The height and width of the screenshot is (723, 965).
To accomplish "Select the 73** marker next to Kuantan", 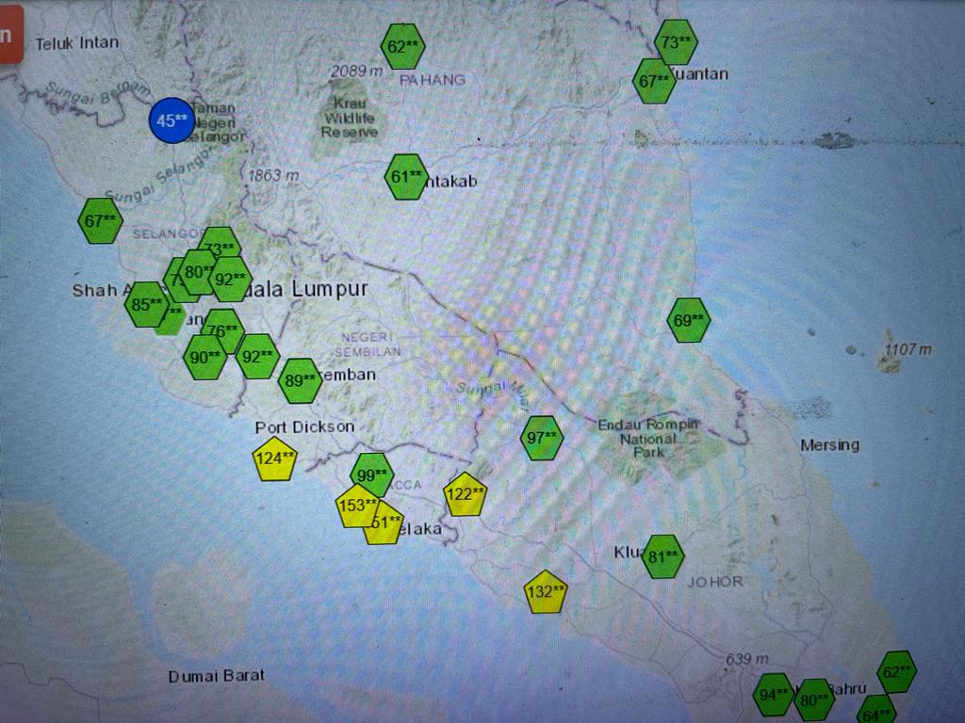I will (x=677, y=41).
